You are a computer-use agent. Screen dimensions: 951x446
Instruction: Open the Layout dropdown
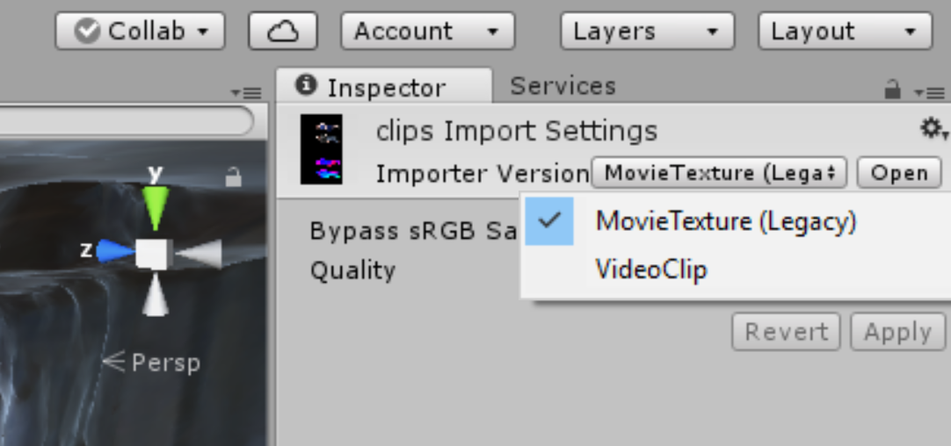[x=844, y=32]
